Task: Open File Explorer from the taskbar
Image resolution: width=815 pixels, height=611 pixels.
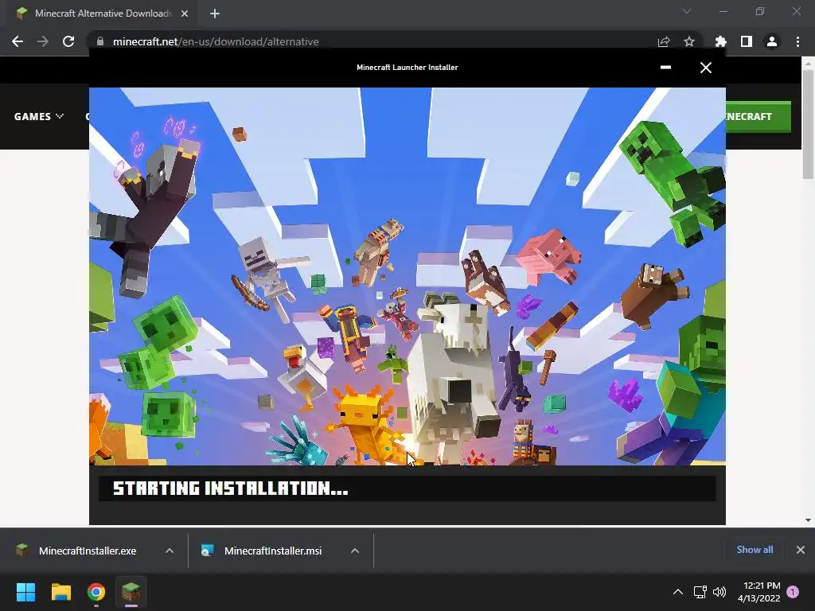Action: coord(60,592)
